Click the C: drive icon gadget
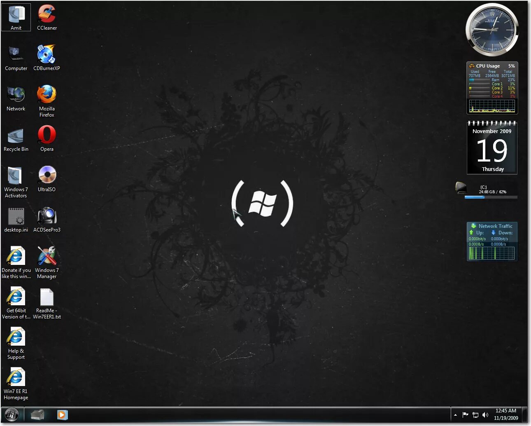531x426 pixels. point(461,187)
